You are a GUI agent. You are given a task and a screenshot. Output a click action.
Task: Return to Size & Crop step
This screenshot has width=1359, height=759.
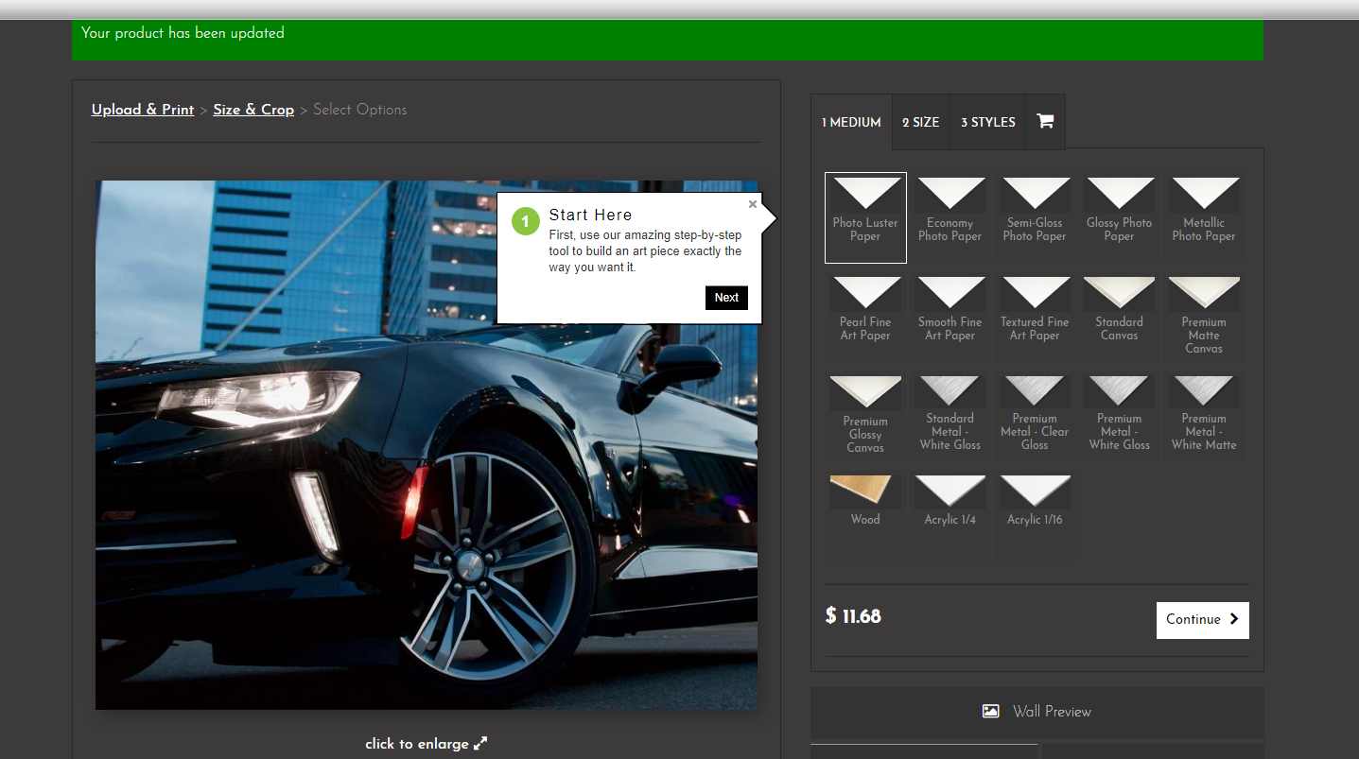click(x=253, y=110)
